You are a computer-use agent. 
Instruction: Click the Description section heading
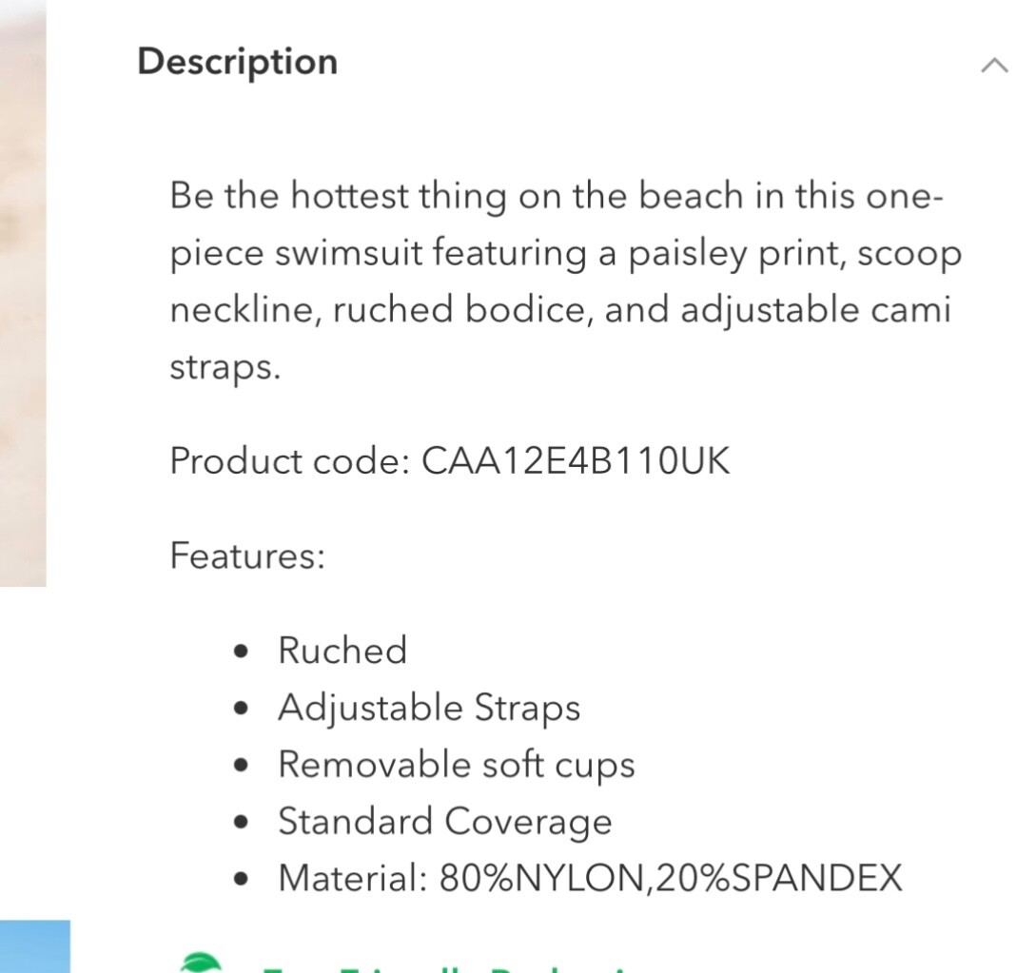coord(237,62)
